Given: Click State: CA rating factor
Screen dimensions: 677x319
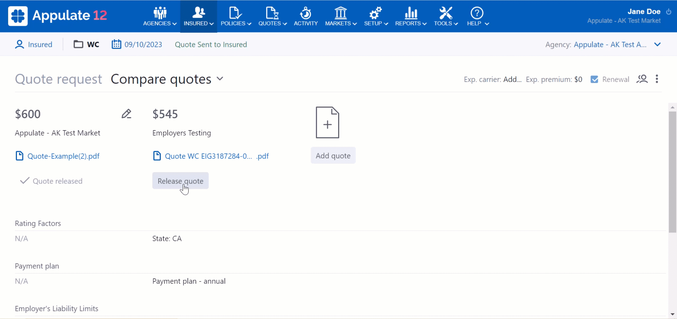Looking at the screenshot, I should point(167,239).
